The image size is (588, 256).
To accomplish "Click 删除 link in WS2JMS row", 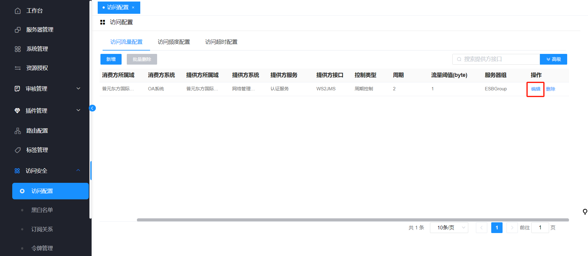I will (x=551, y=89).
